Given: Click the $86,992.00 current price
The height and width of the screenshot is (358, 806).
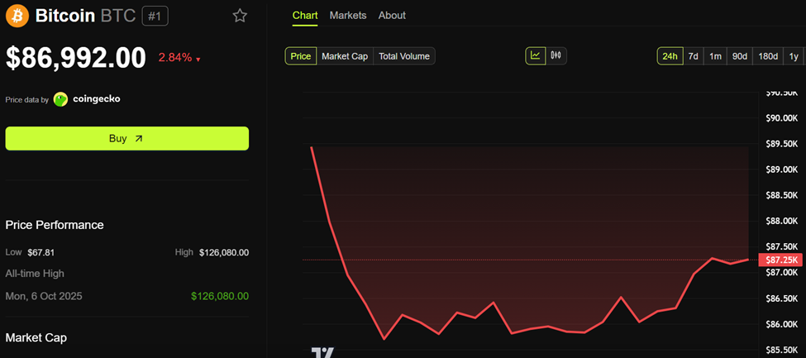Looking at the screenshot, I should coord(76,58).
